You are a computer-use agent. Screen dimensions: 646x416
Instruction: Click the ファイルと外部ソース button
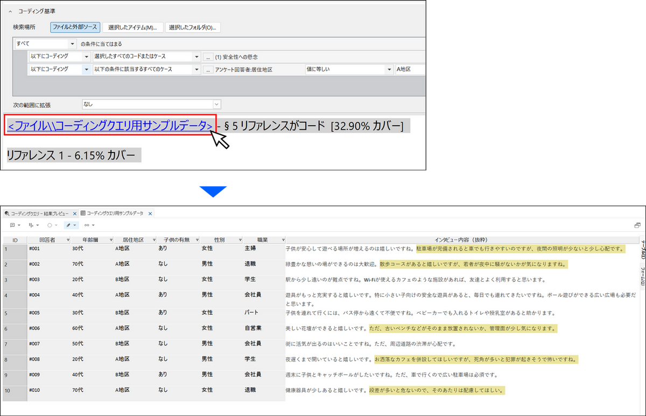pos(74,27)
